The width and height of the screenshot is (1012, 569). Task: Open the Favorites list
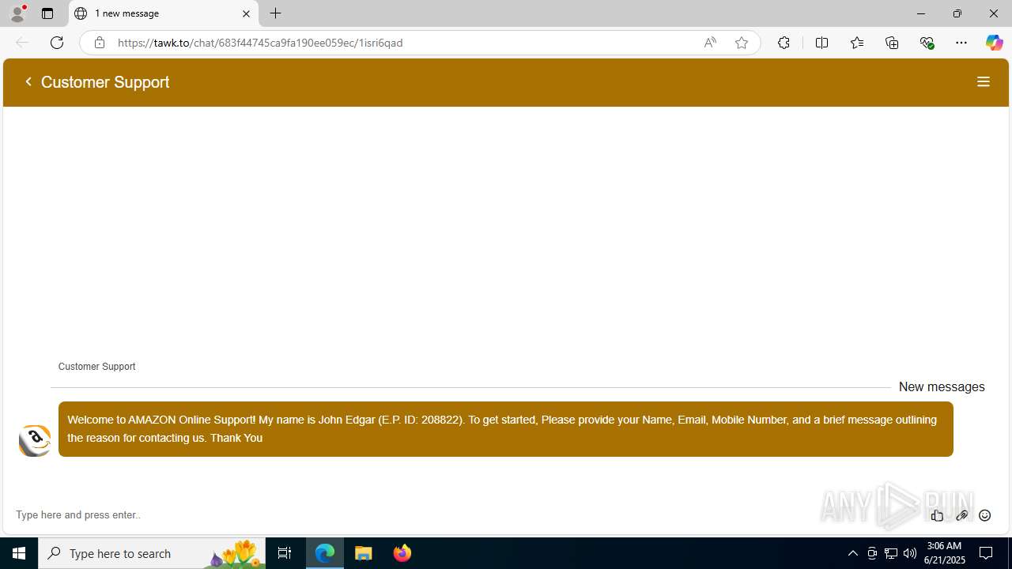point(857,43)
